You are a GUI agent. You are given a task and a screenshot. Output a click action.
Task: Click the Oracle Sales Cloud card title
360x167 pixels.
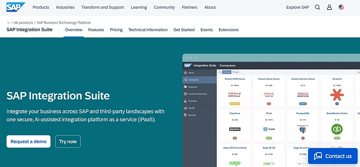(269, 79)
